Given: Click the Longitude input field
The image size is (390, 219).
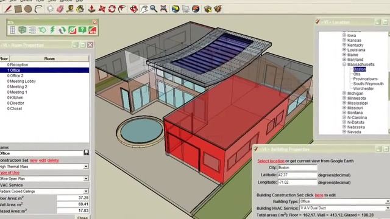Looking at the screenshot, I should (297, 182).
